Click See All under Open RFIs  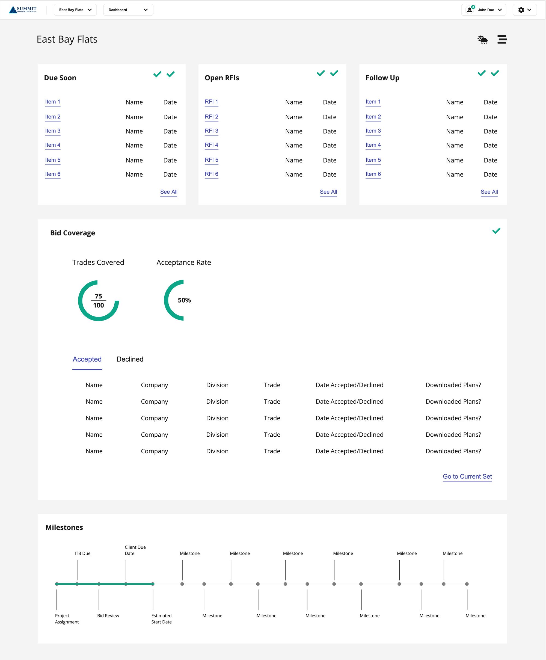(x=328, y=192)
